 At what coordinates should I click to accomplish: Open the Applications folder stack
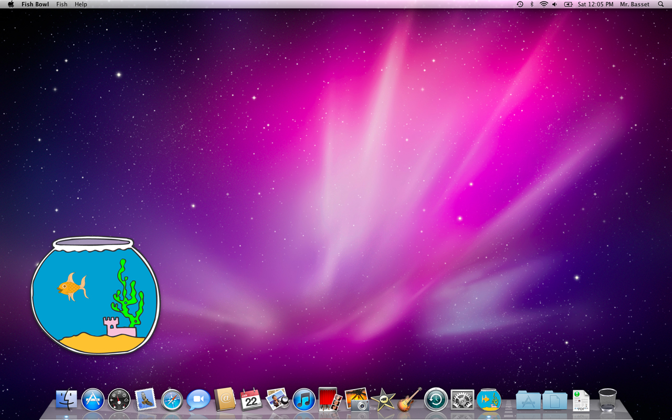528,400
